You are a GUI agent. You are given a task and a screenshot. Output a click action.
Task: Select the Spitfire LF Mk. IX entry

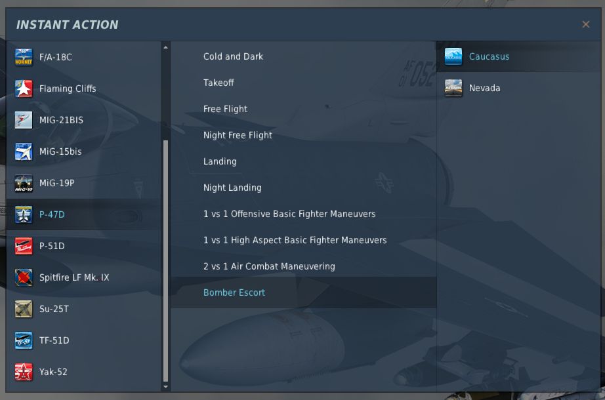pos(84,277)
